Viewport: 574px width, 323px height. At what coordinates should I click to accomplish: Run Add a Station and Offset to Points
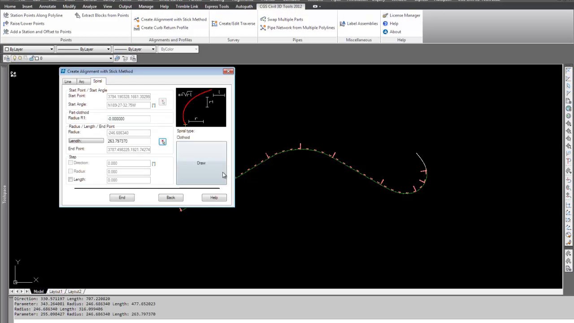37,31
